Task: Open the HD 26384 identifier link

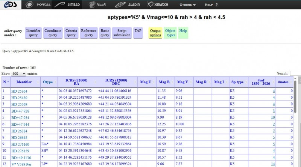Action: (x=19, y=131)
